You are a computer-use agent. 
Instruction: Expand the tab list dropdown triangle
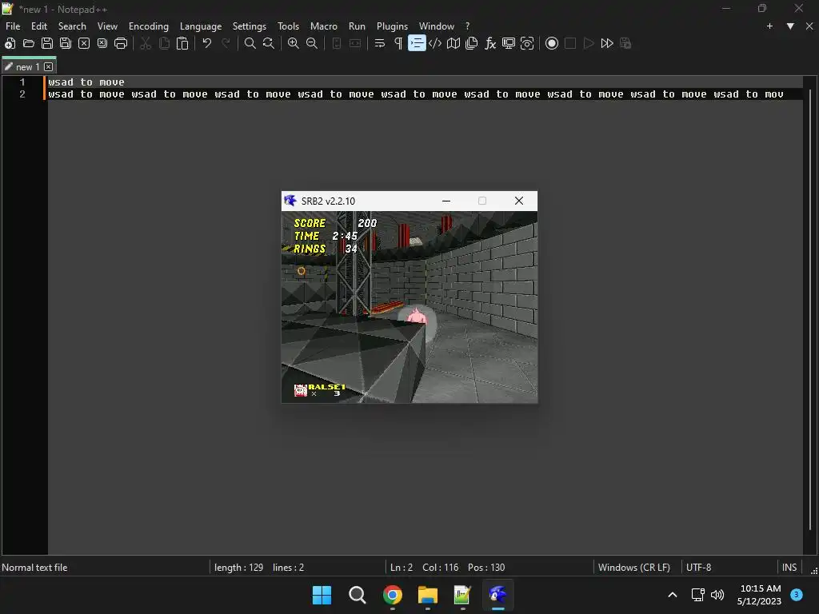click(x=790, y=26)
